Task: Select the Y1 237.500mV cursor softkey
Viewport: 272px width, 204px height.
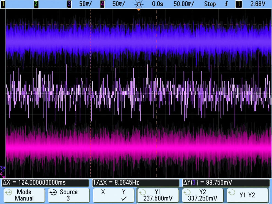Action: 158,195
